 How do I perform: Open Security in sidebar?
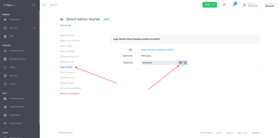tap(13, 76)
